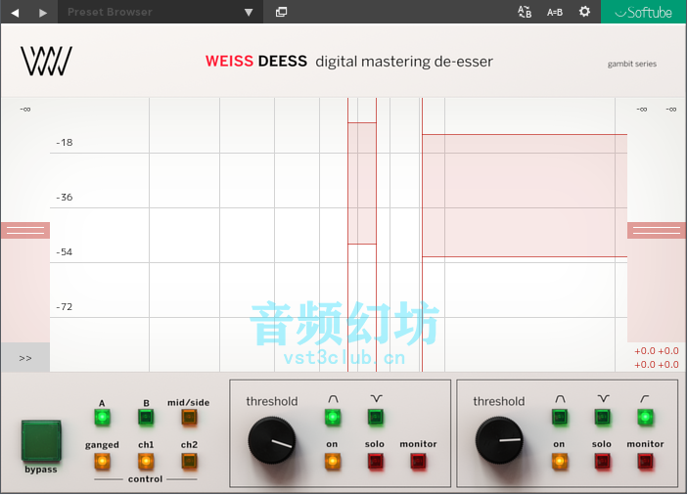Enable monitor on second band

pyautogui.click(x=645, y=461)
